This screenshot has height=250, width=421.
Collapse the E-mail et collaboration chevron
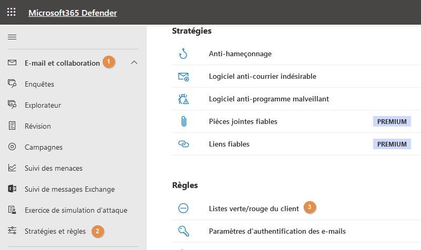134,62
